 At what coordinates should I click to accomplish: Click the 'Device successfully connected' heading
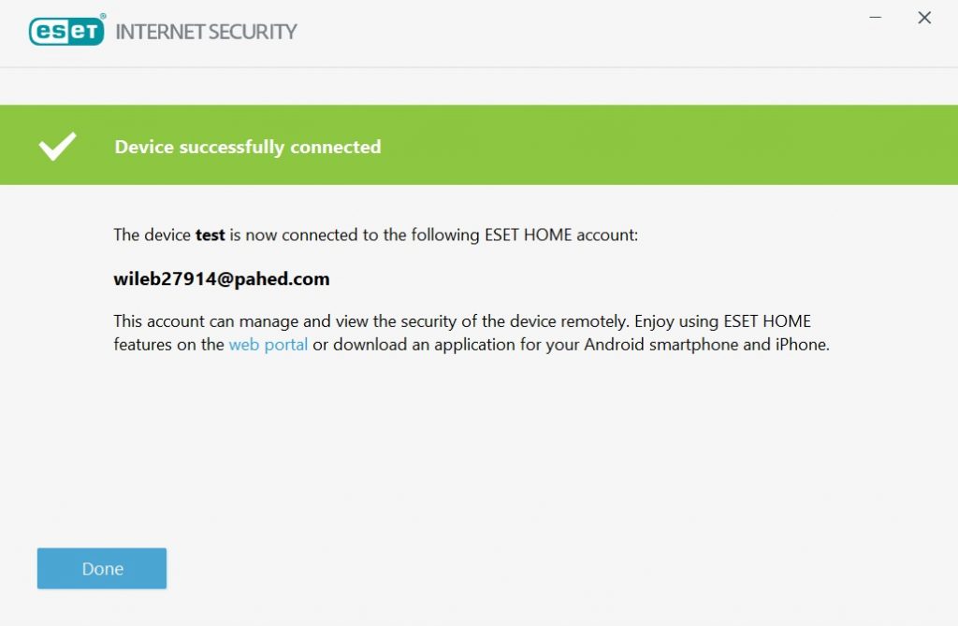(247, 147)
